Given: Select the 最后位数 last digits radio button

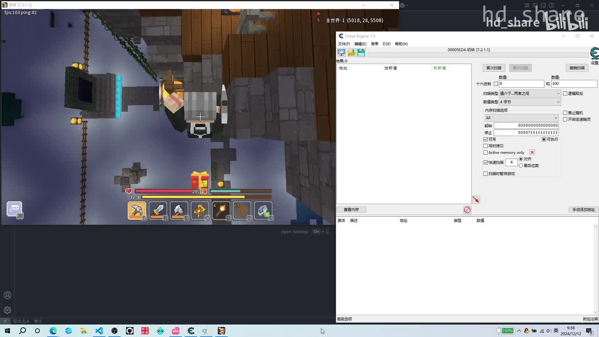Looking at the screenshot, I should [x=521, y=166].
